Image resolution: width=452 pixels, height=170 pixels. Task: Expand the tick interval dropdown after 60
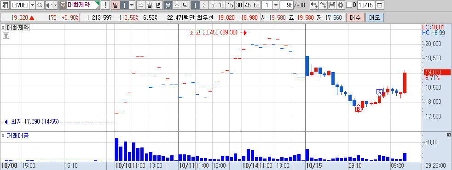pos(276,5)
